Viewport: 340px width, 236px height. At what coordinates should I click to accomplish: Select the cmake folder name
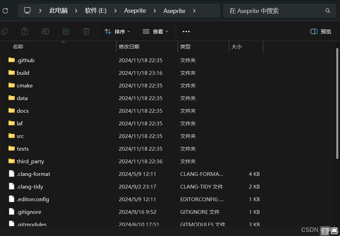(x=25, y=85)
